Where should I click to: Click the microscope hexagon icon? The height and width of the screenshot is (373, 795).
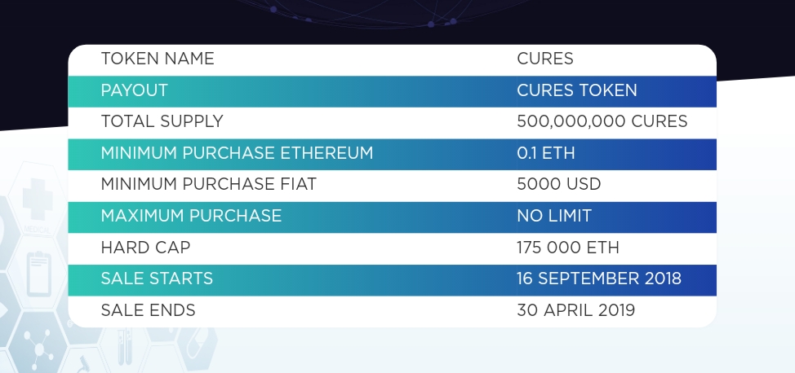[85, 362]
